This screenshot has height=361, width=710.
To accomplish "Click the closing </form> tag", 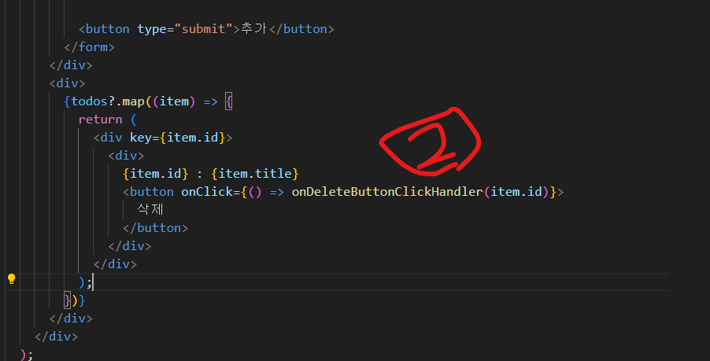I will (x=89, y=47).
